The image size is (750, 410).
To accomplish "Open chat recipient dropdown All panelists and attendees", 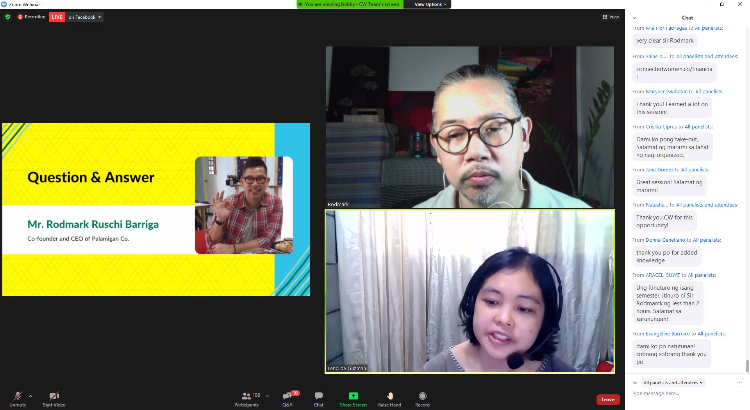I will click(673, 383).
